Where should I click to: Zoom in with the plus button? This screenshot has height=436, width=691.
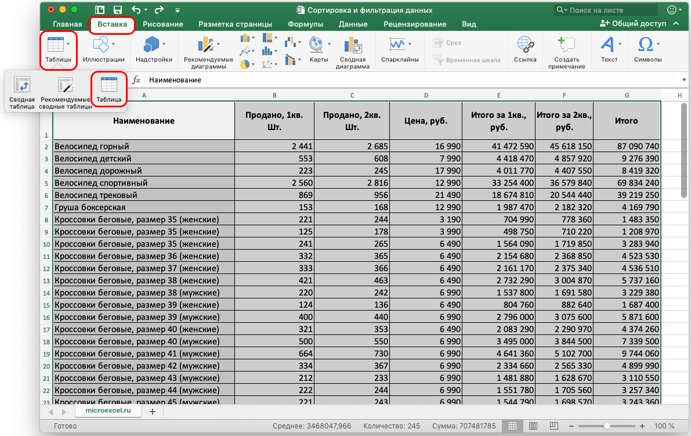pyautogui.click(x=642, y=426)
